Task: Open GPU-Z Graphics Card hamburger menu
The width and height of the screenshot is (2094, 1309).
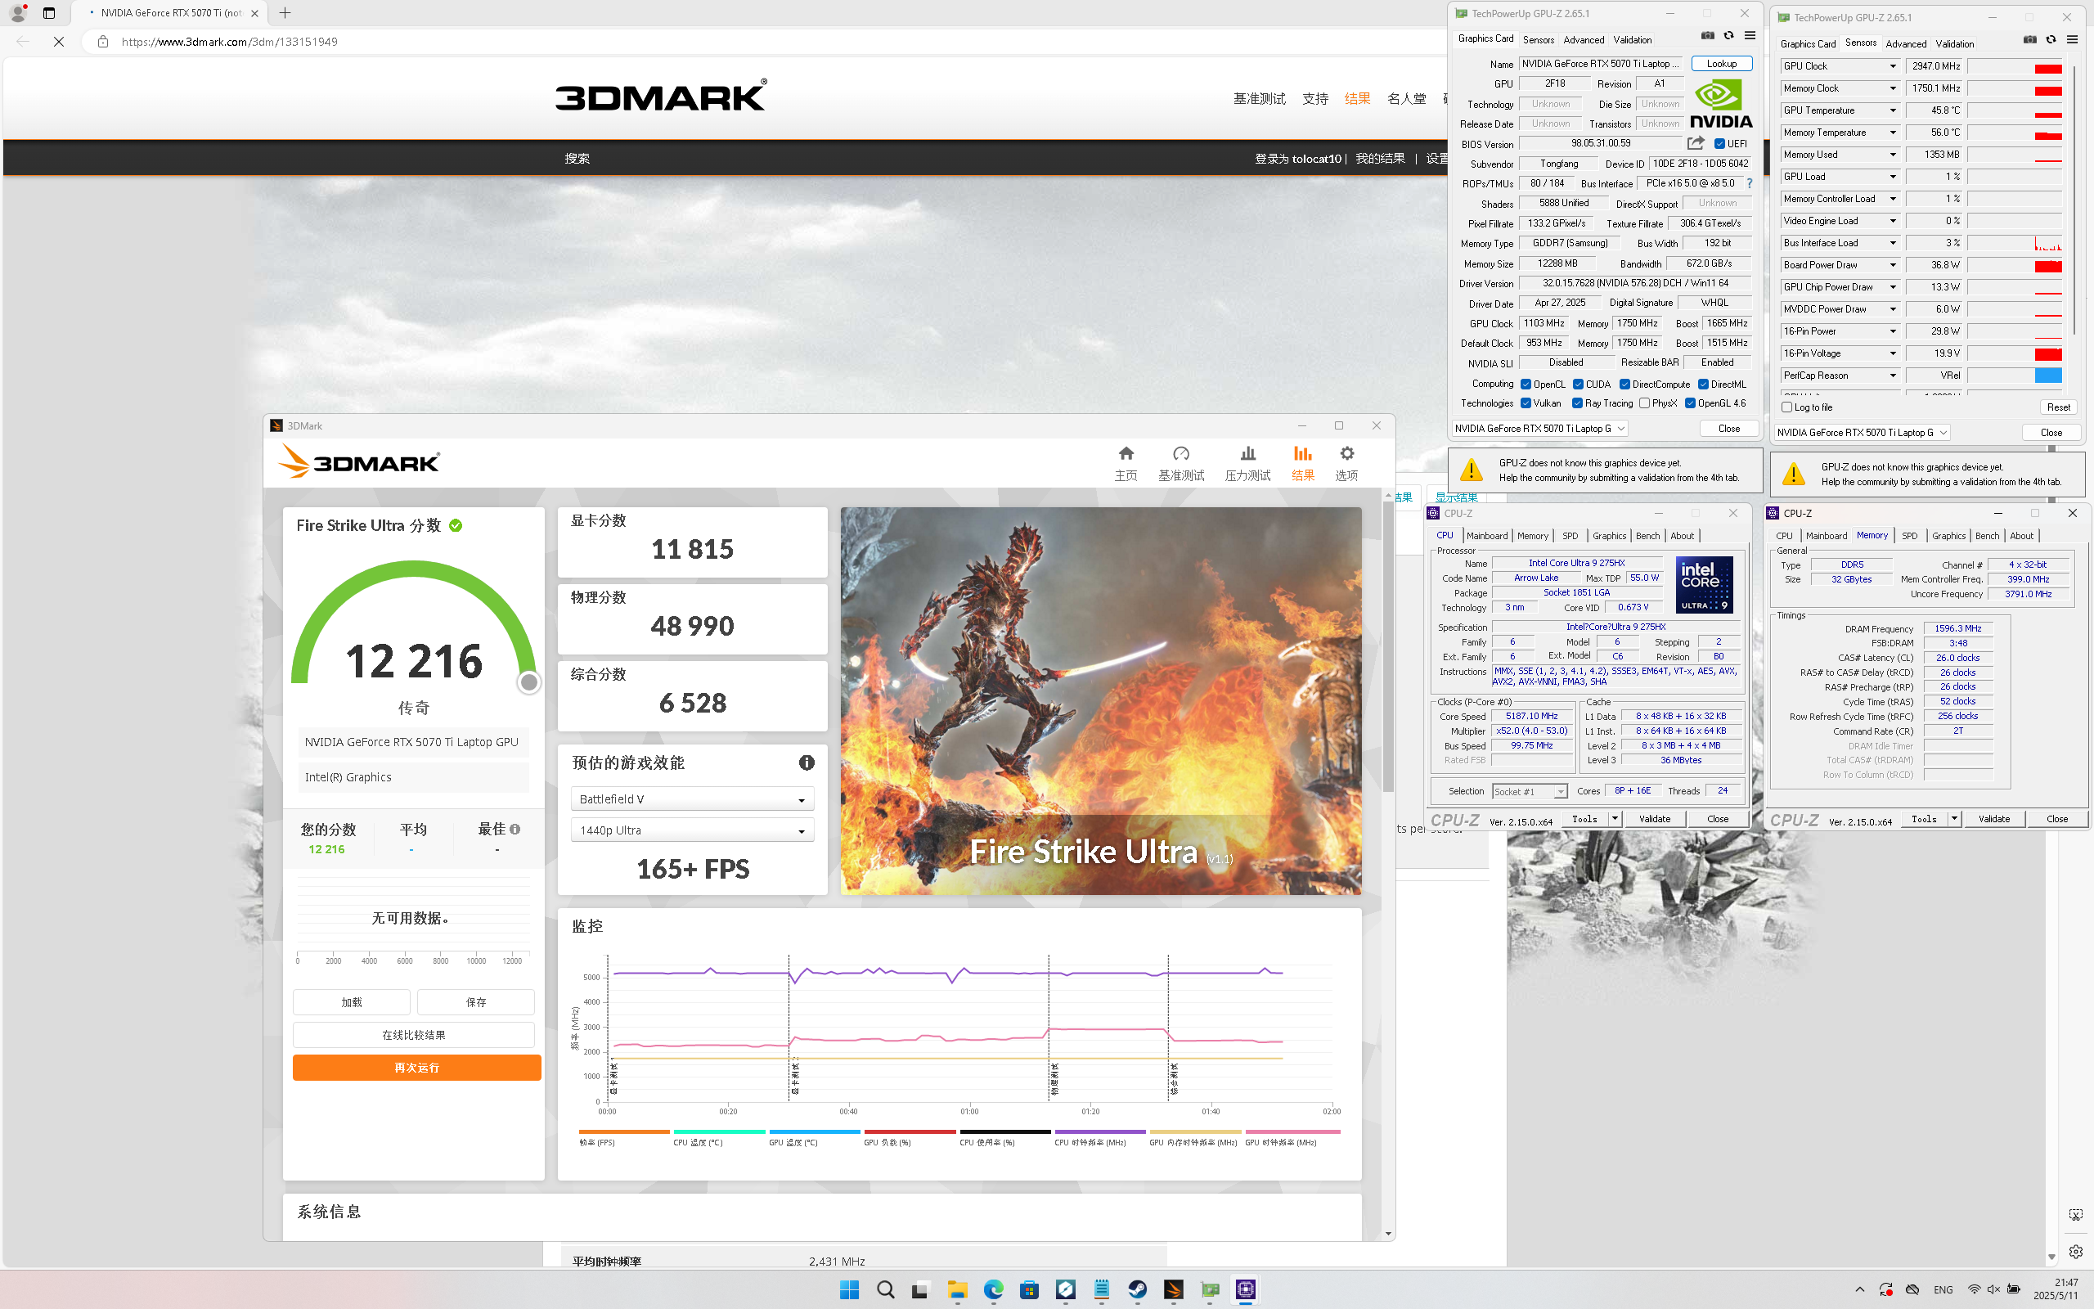Action: point(1750,35)
